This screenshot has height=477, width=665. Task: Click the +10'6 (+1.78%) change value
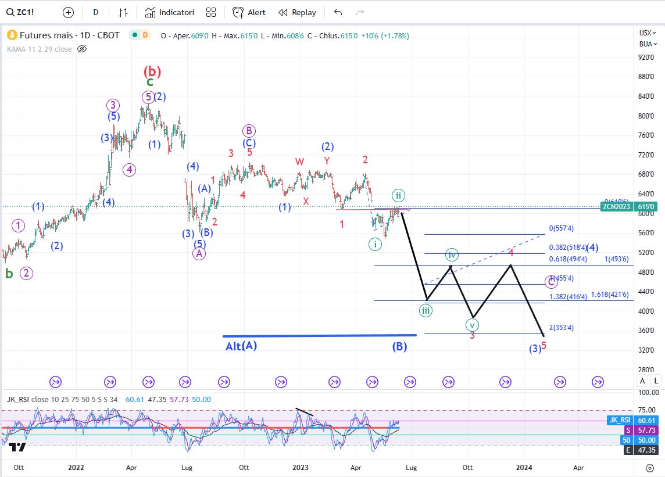click(385, 36)
